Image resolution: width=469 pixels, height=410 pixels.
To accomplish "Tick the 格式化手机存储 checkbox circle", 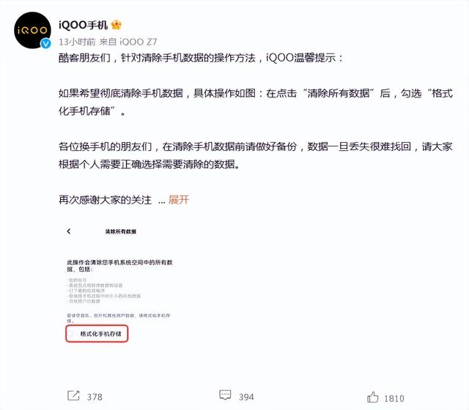I will point(70,334).
